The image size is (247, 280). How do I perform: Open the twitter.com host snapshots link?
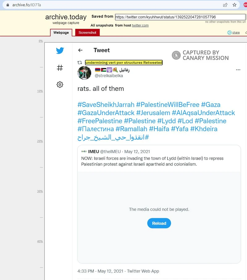[x=140, y=25]
